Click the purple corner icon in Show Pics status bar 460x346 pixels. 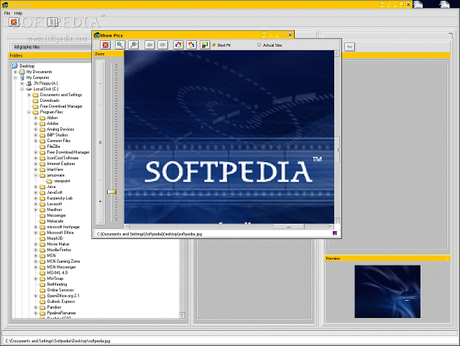point(335,233)
